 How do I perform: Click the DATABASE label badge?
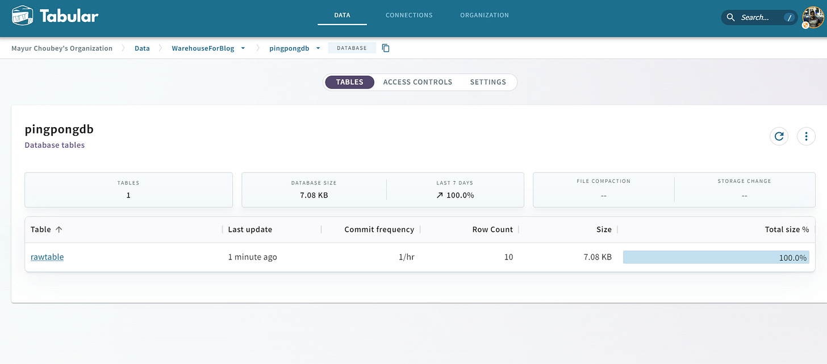pos(352,48)
